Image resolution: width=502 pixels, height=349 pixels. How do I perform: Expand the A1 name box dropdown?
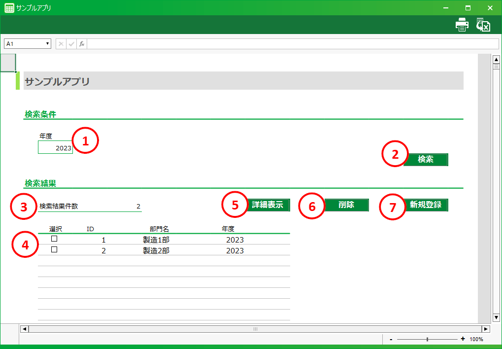[x=48, y=44]
